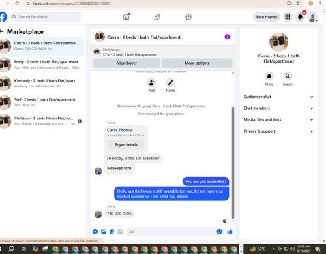Mute conversation with bell icon
The image size is (326, 254).
point(269,76)
